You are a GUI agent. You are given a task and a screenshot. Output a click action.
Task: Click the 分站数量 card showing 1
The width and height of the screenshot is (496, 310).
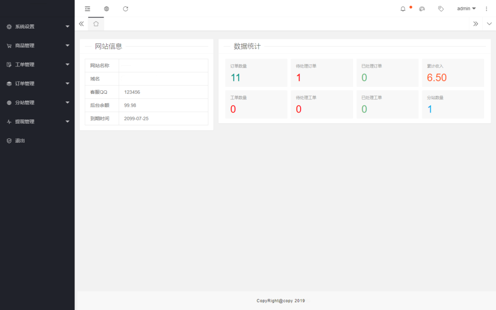[453, 104]
